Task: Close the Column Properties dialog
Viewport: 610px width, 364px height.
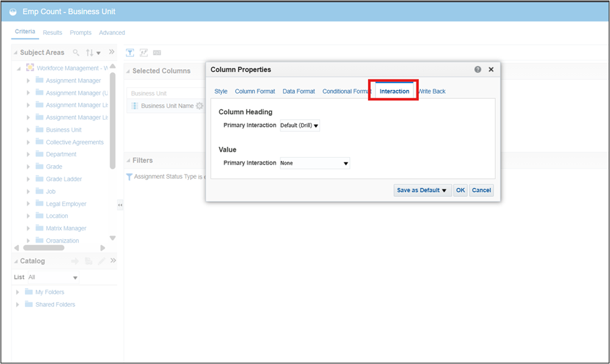Action: coord(491,69)
